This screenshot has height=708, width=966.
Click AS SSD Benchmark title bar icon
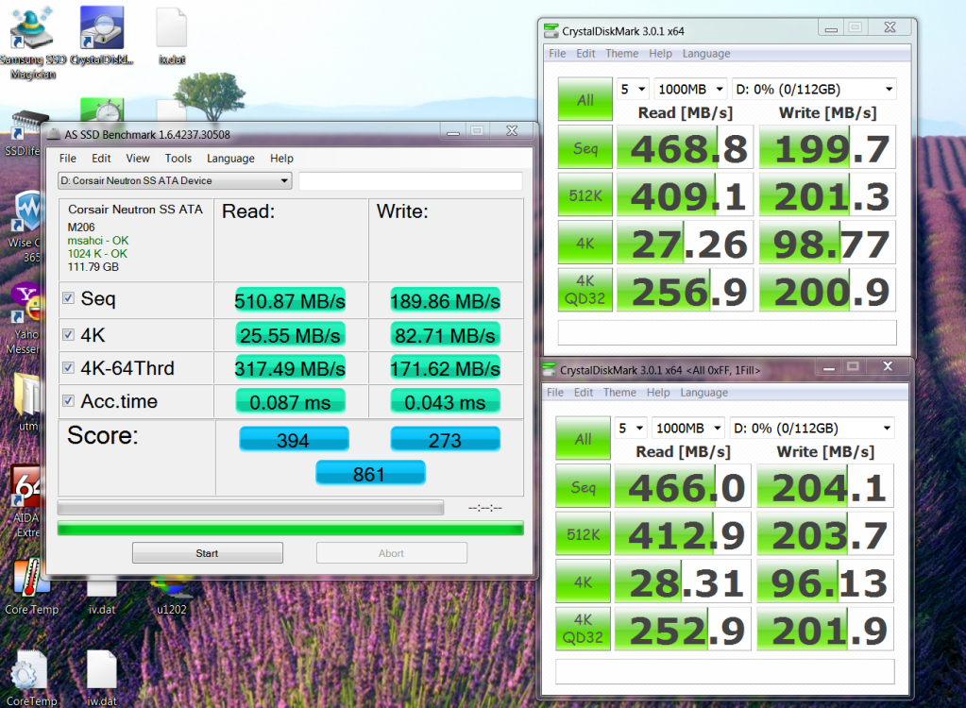[54, 134]
